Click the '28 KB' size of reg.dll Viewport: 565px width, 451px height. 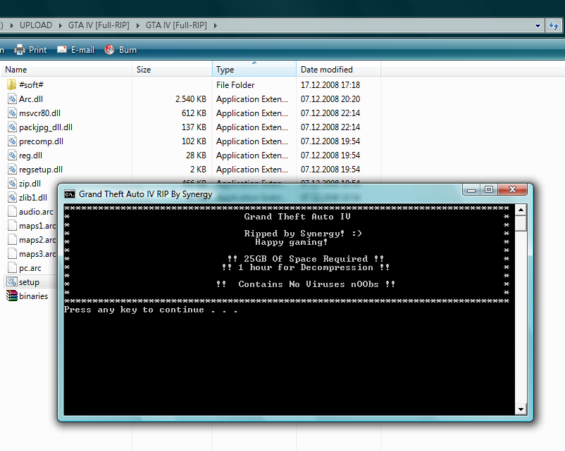[x=196, y=155]
